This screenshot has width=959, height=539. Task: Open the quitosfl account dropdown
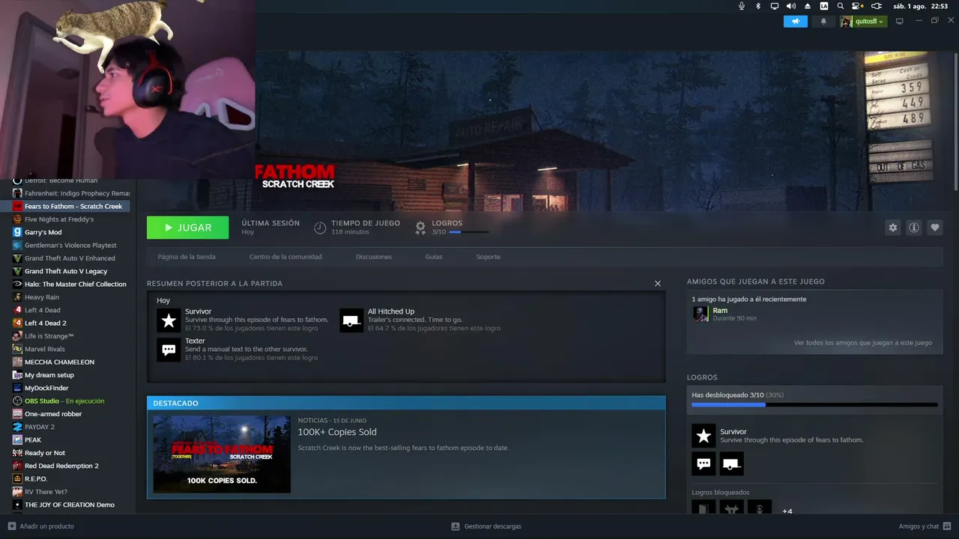point(862,21)
